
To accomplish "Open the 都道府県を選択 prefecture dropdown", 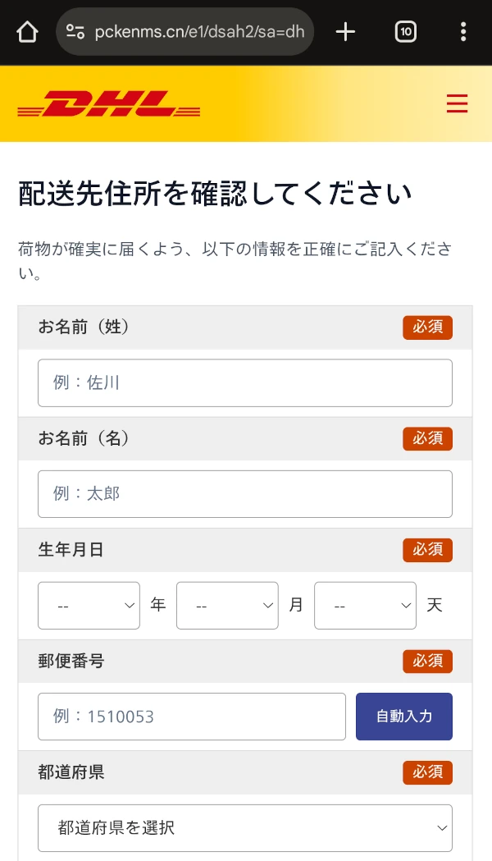I will tap(245, 828).
